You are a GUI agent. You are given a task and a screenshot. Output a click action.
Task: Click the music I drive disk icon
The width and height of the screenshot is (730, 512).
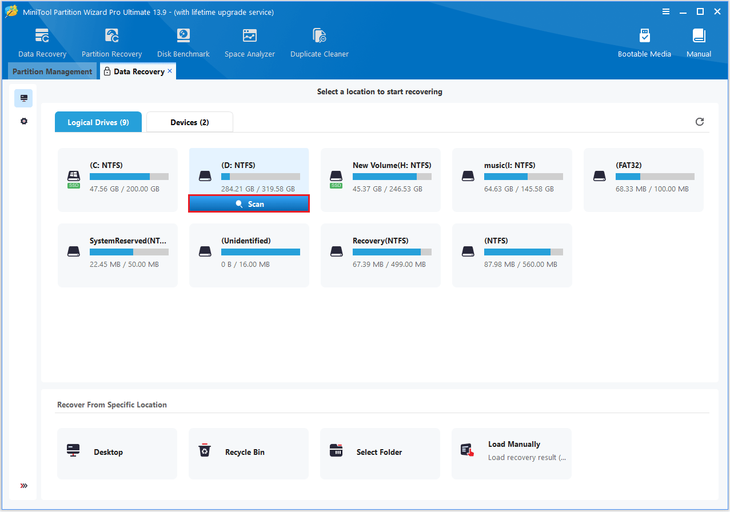[468, 176]
